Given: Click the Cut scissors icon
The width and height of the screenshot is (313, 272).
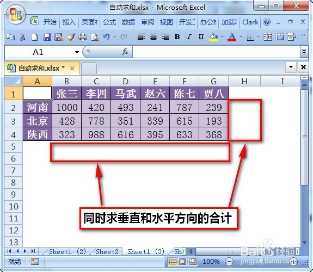Looking at the screenshot, I should (x=22, y=37).
